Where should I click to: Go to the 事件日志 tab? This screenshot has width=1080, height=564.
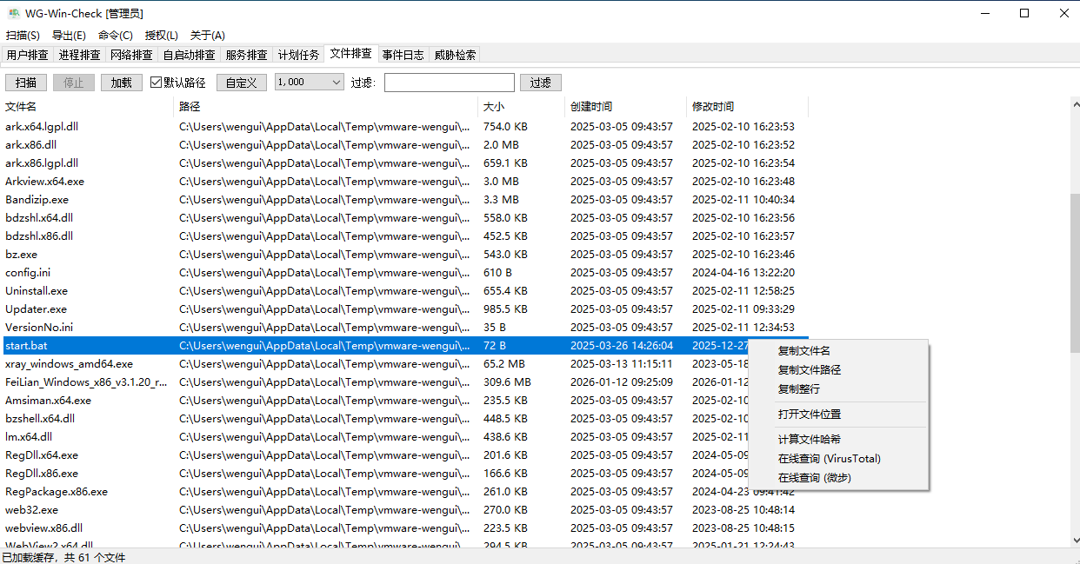[403, 55]
